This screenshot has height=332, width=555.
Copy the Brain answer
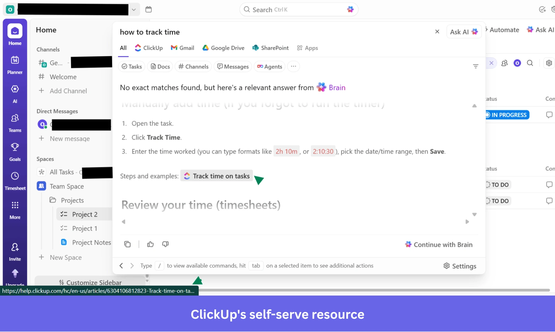127,244
